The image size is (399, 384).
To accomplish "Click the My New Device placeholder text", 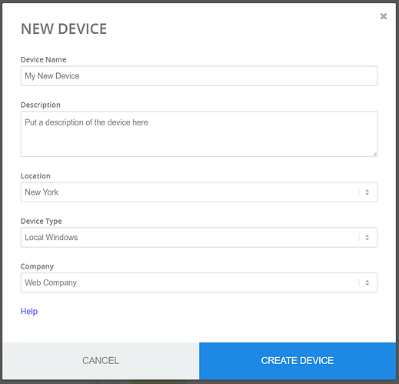I will [52, 76].
